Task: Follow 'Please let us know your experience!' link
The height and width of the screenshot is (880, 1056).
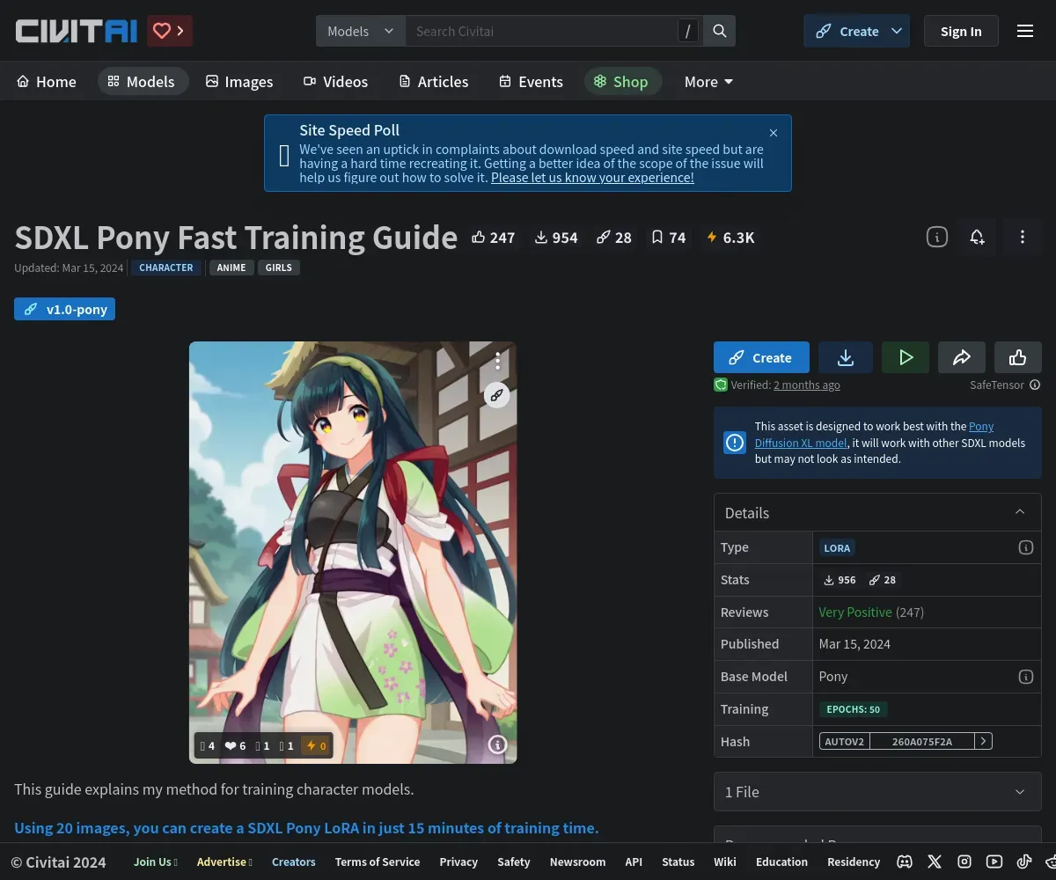Action: (592, 177)
